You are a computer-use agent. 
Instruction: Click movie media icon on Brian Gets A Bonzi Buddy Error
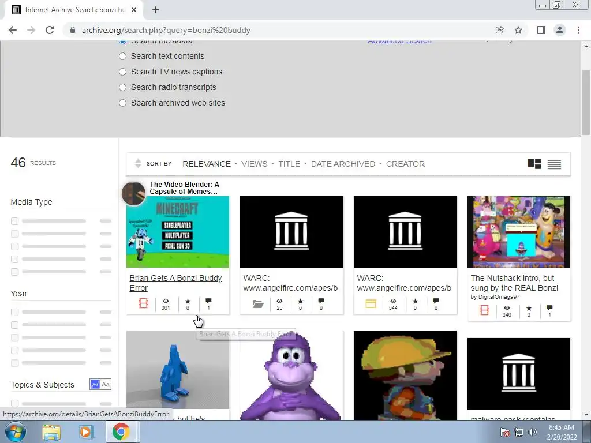(x=143, y=303)
